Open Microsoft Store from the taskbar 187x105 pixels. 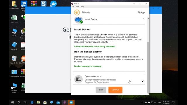click(45, 102)
